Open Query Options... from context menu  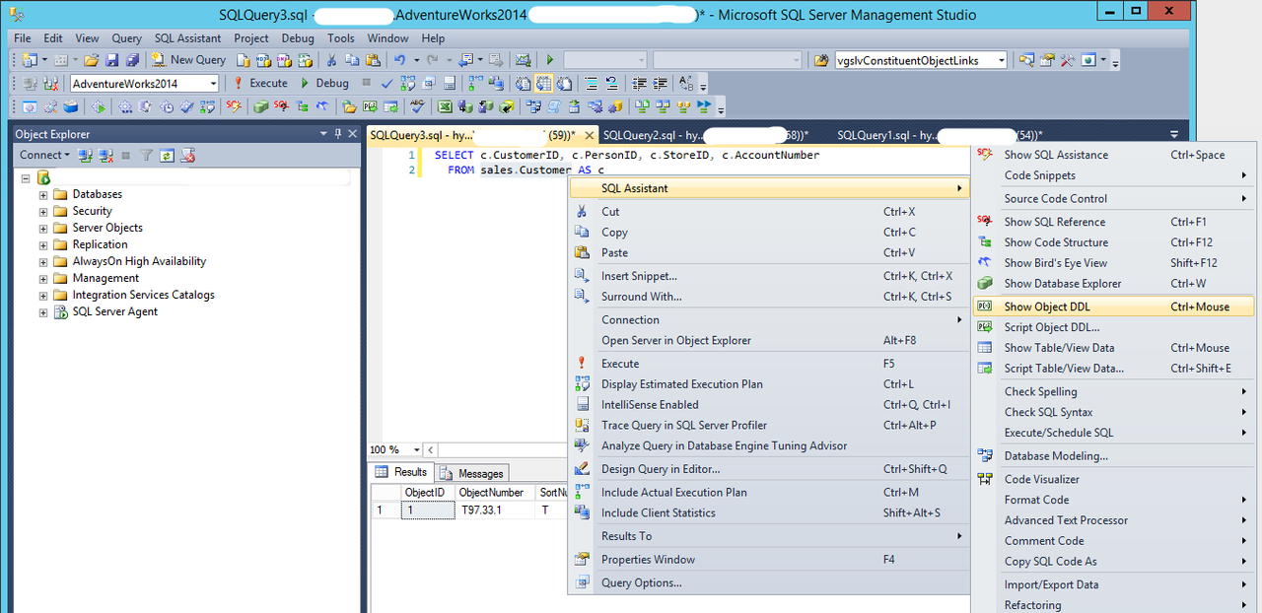(x=769, y=583)
